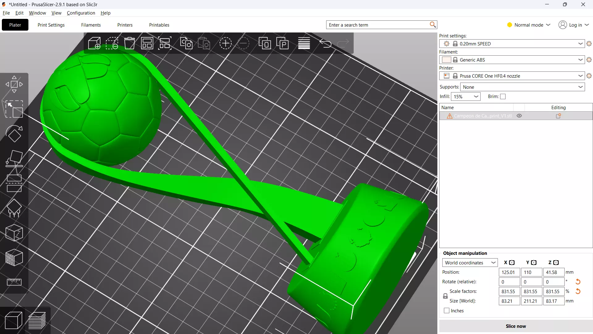Open the World coordinates dropdown
Image resolution: width=593 pixels, height=334 pixels.
469,263
